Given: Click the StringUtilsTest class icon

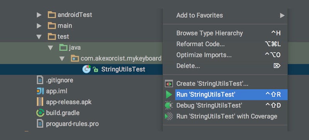Looking at the screenshot, I should (87, 69).
